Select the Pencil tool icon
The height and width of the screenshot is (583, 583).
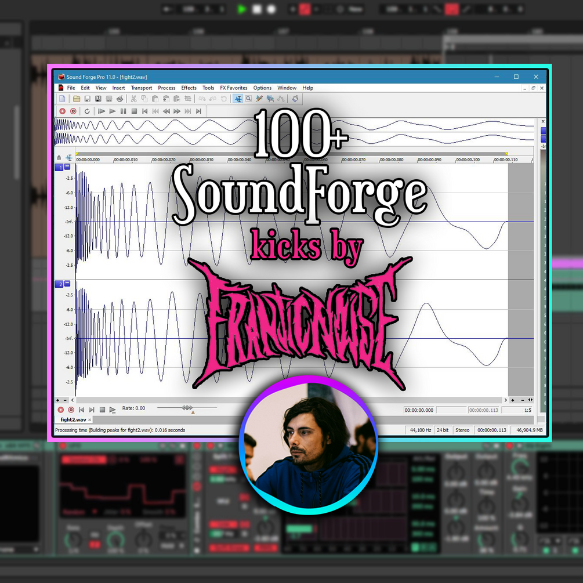259,99
